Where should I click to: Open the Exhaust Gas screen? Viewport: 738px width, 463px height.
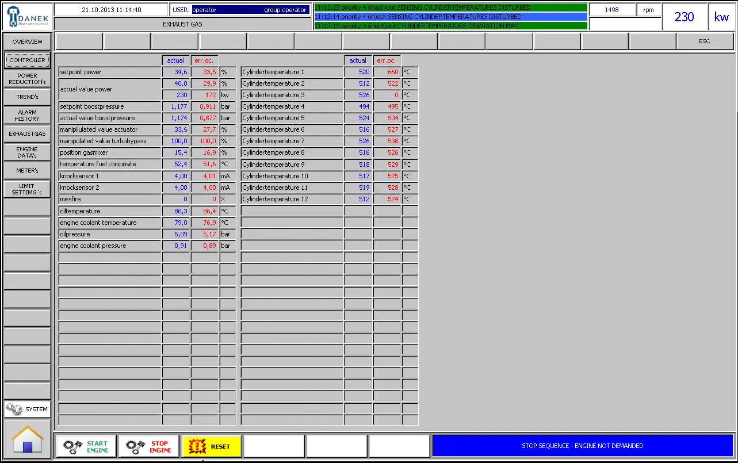[x=26, y=133]
